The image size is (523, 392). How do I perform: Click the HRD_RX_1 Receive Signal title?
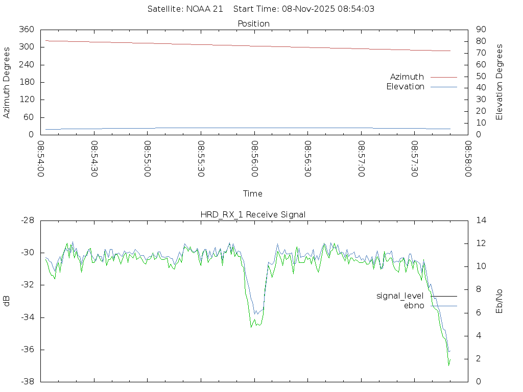point(253,214)
